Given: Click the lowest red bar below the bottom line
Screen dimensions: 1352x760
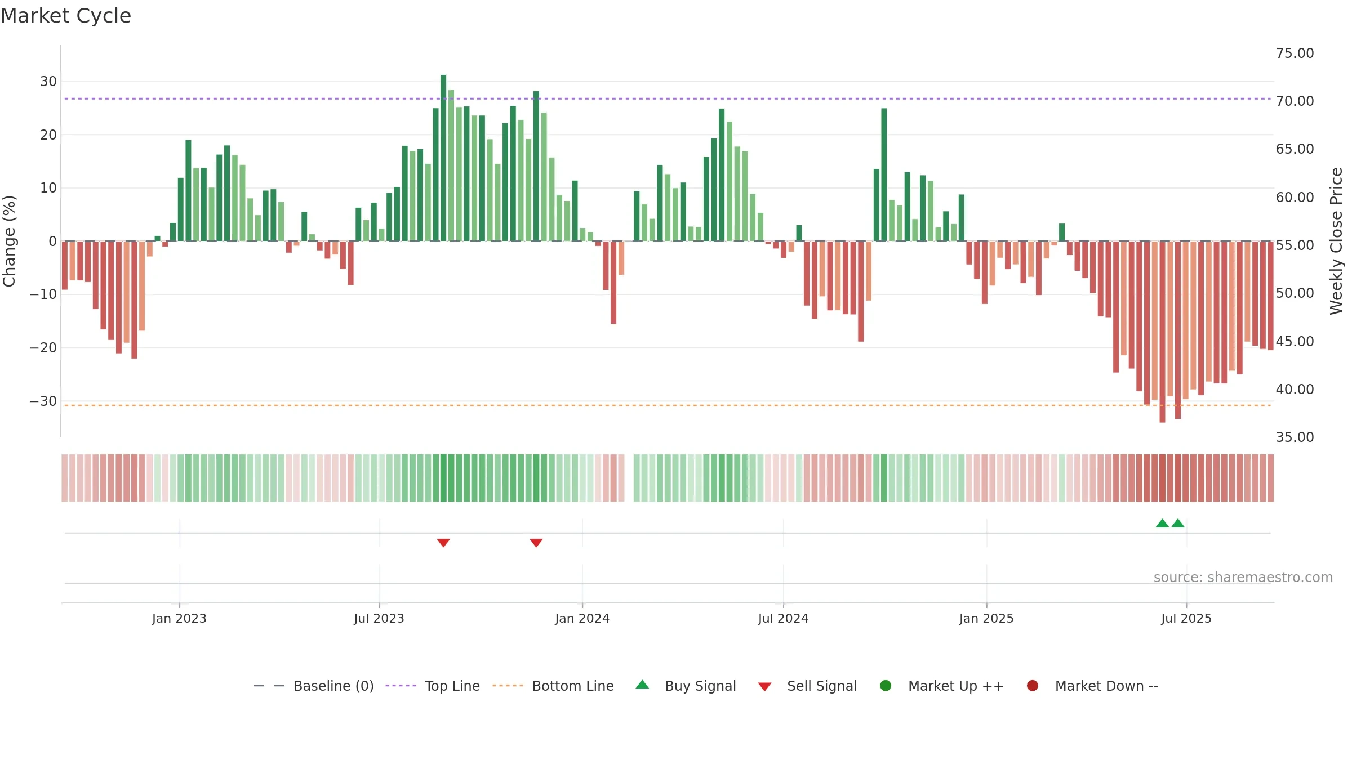Looking at the screenshot, I should pyautogui.click(x=1162, y=332).
